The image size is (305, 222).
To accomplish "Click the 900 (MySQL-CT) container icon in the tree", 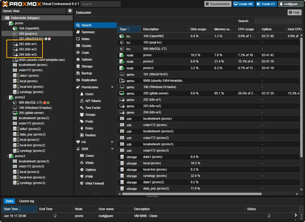I will pos(15,103).
